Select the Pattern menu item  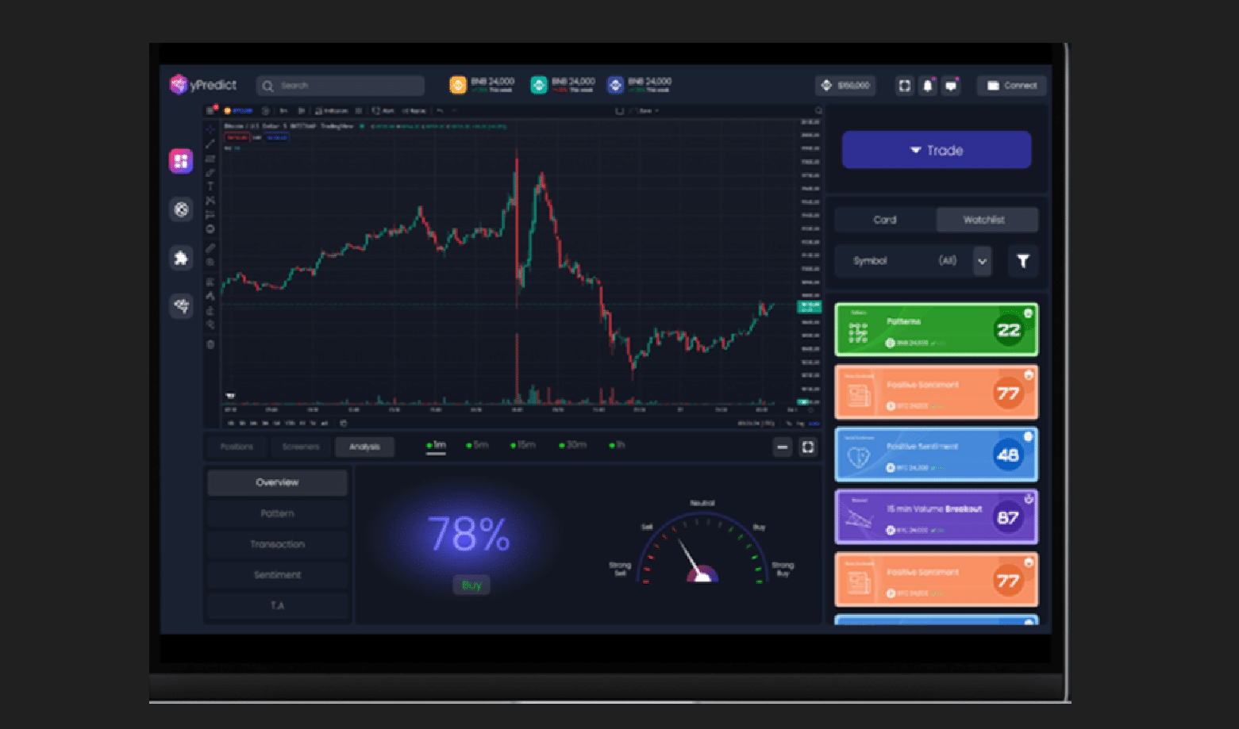(x=277, y=513)
